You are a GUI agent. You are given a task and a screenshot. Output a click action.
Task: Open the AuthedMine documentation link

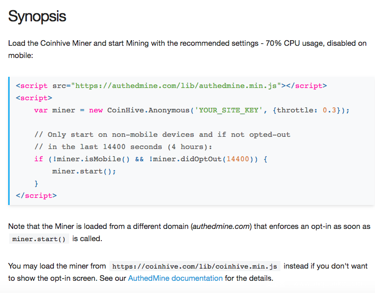coord(175,278)
